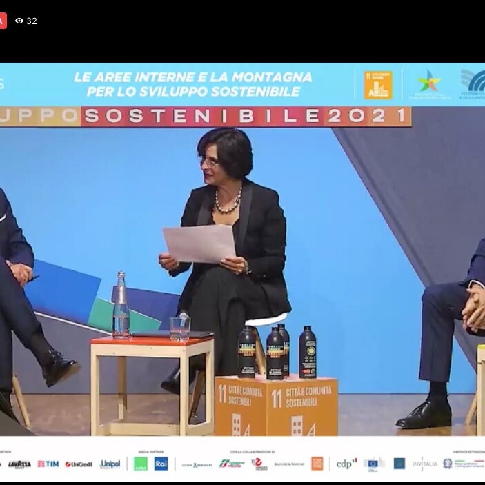Click the European Union flag logo
This screenshot has height=485, width=485.
[x=373, y=464]
